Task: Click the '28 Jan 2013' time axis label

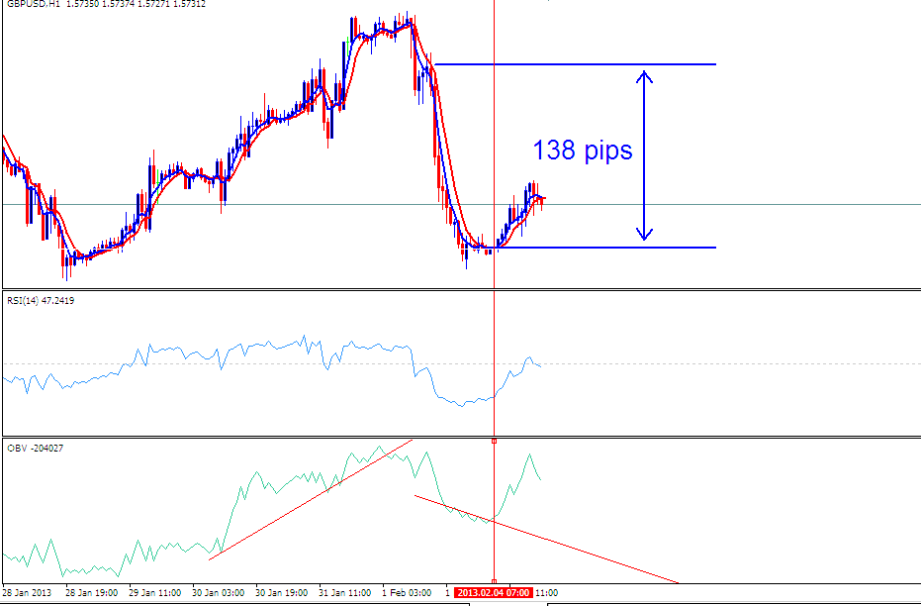Action: (x=27, y=592)
